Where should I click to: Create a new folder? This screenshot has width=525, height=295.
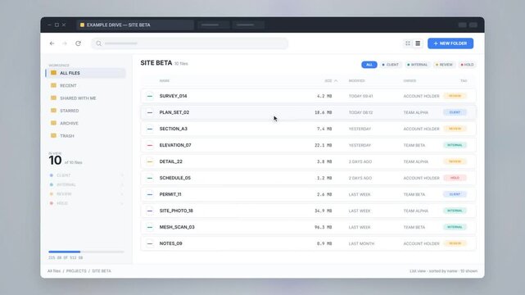450,43
